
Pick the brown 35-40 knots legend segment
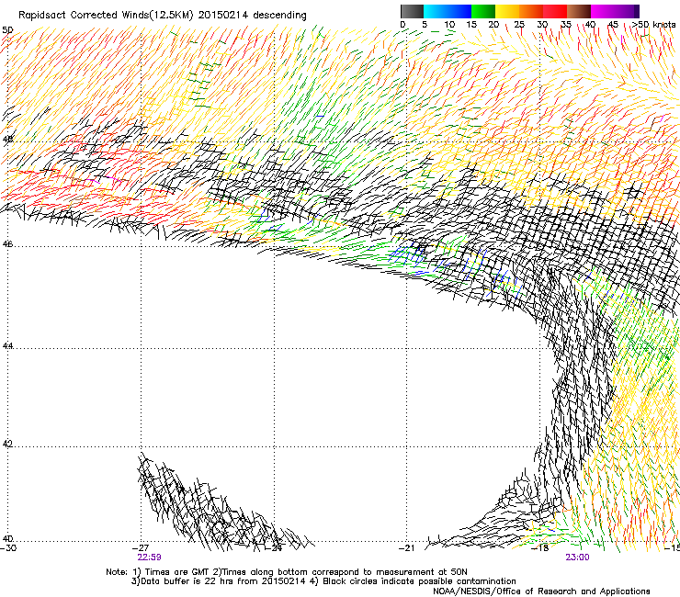tap(579, 11)
